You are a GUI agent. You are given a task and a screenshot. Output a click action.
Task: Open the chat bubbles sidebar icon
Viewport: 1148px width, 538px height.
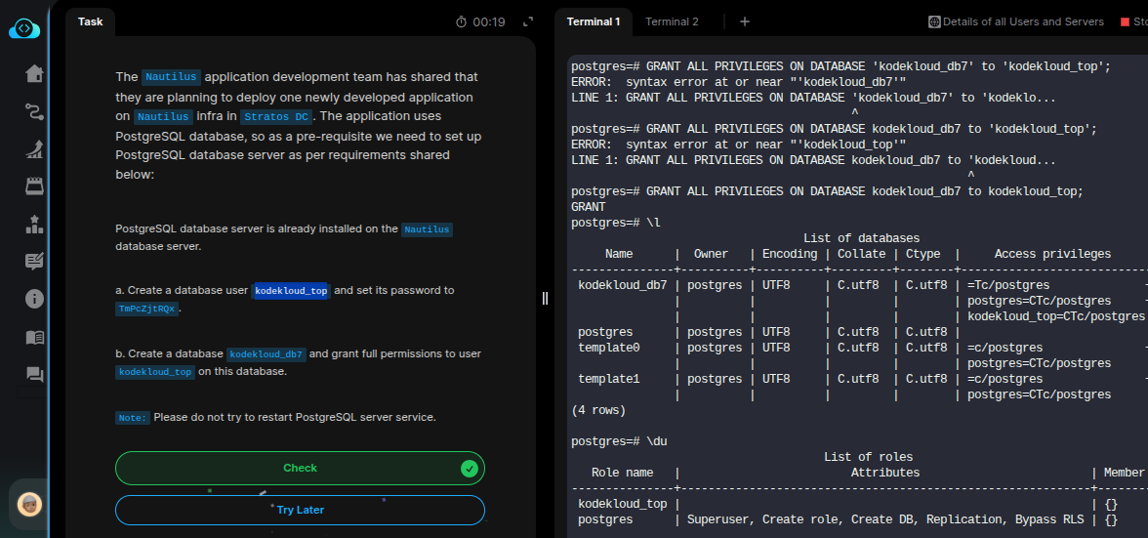34,374
